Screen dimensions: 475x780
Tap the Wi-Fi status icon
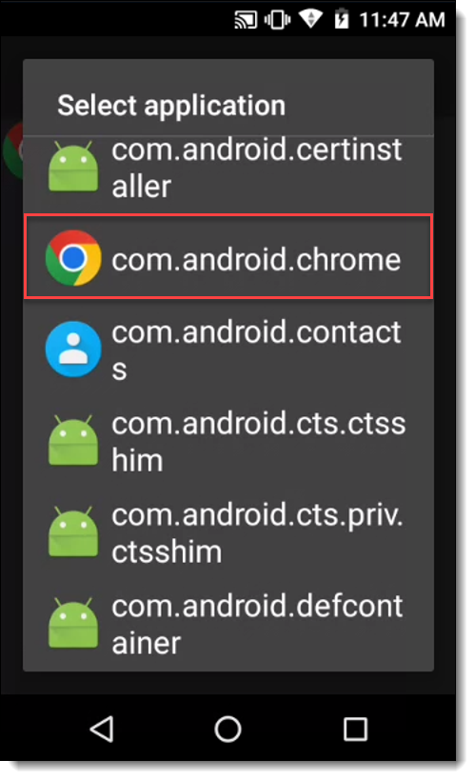pos(311,20)
